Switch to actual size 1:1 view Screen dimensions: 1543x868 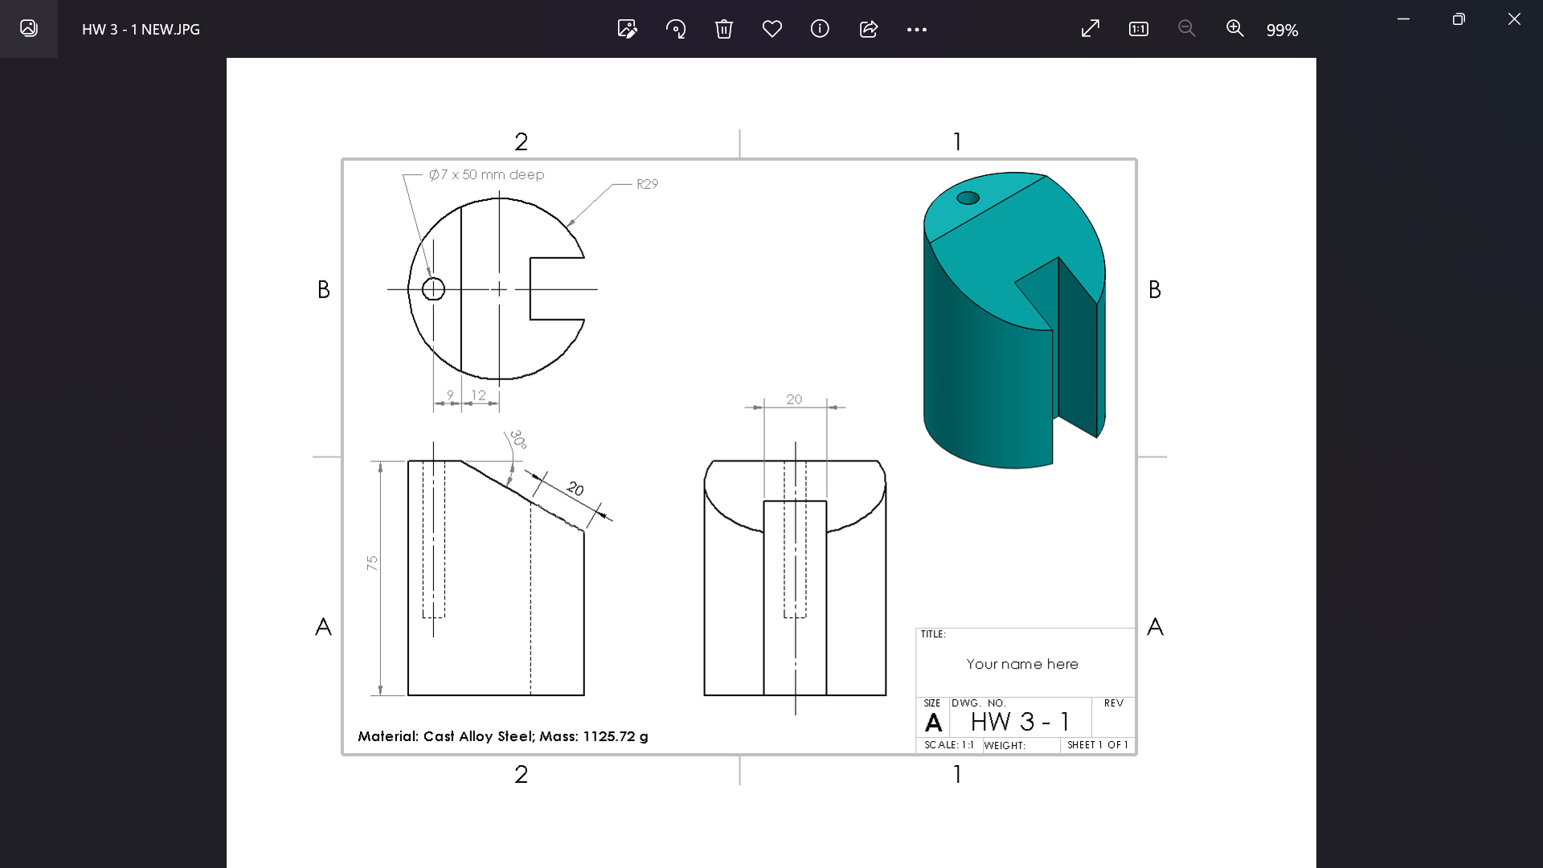click(1138, 29)
